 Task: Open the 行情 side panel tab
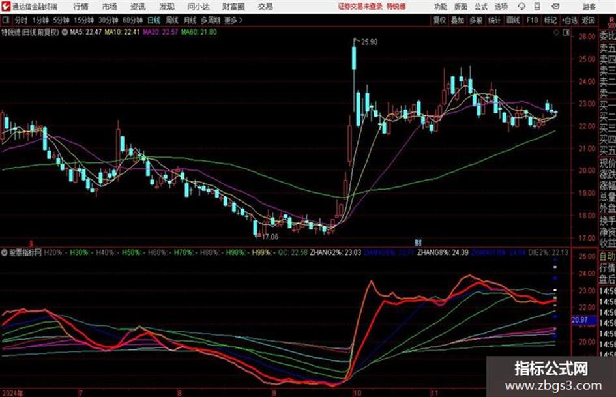tap(608, 269)
